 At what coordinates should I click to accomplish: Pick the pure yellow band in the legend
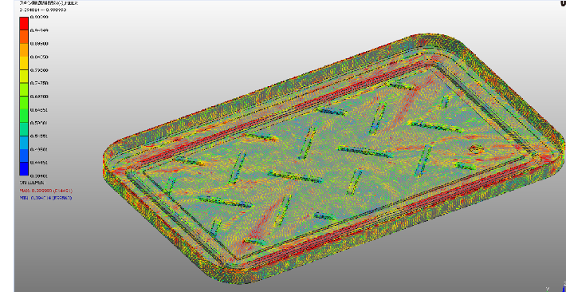(23, 63)
